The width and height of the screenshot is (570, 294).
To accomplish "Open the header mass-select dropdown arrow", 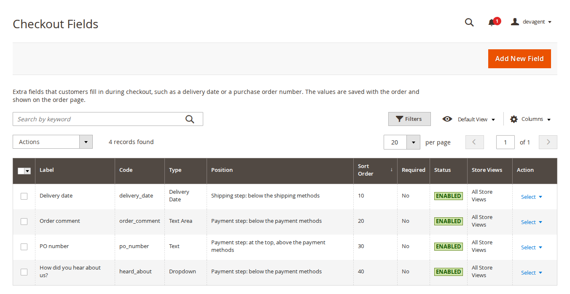I will click(x=28, y=171).
